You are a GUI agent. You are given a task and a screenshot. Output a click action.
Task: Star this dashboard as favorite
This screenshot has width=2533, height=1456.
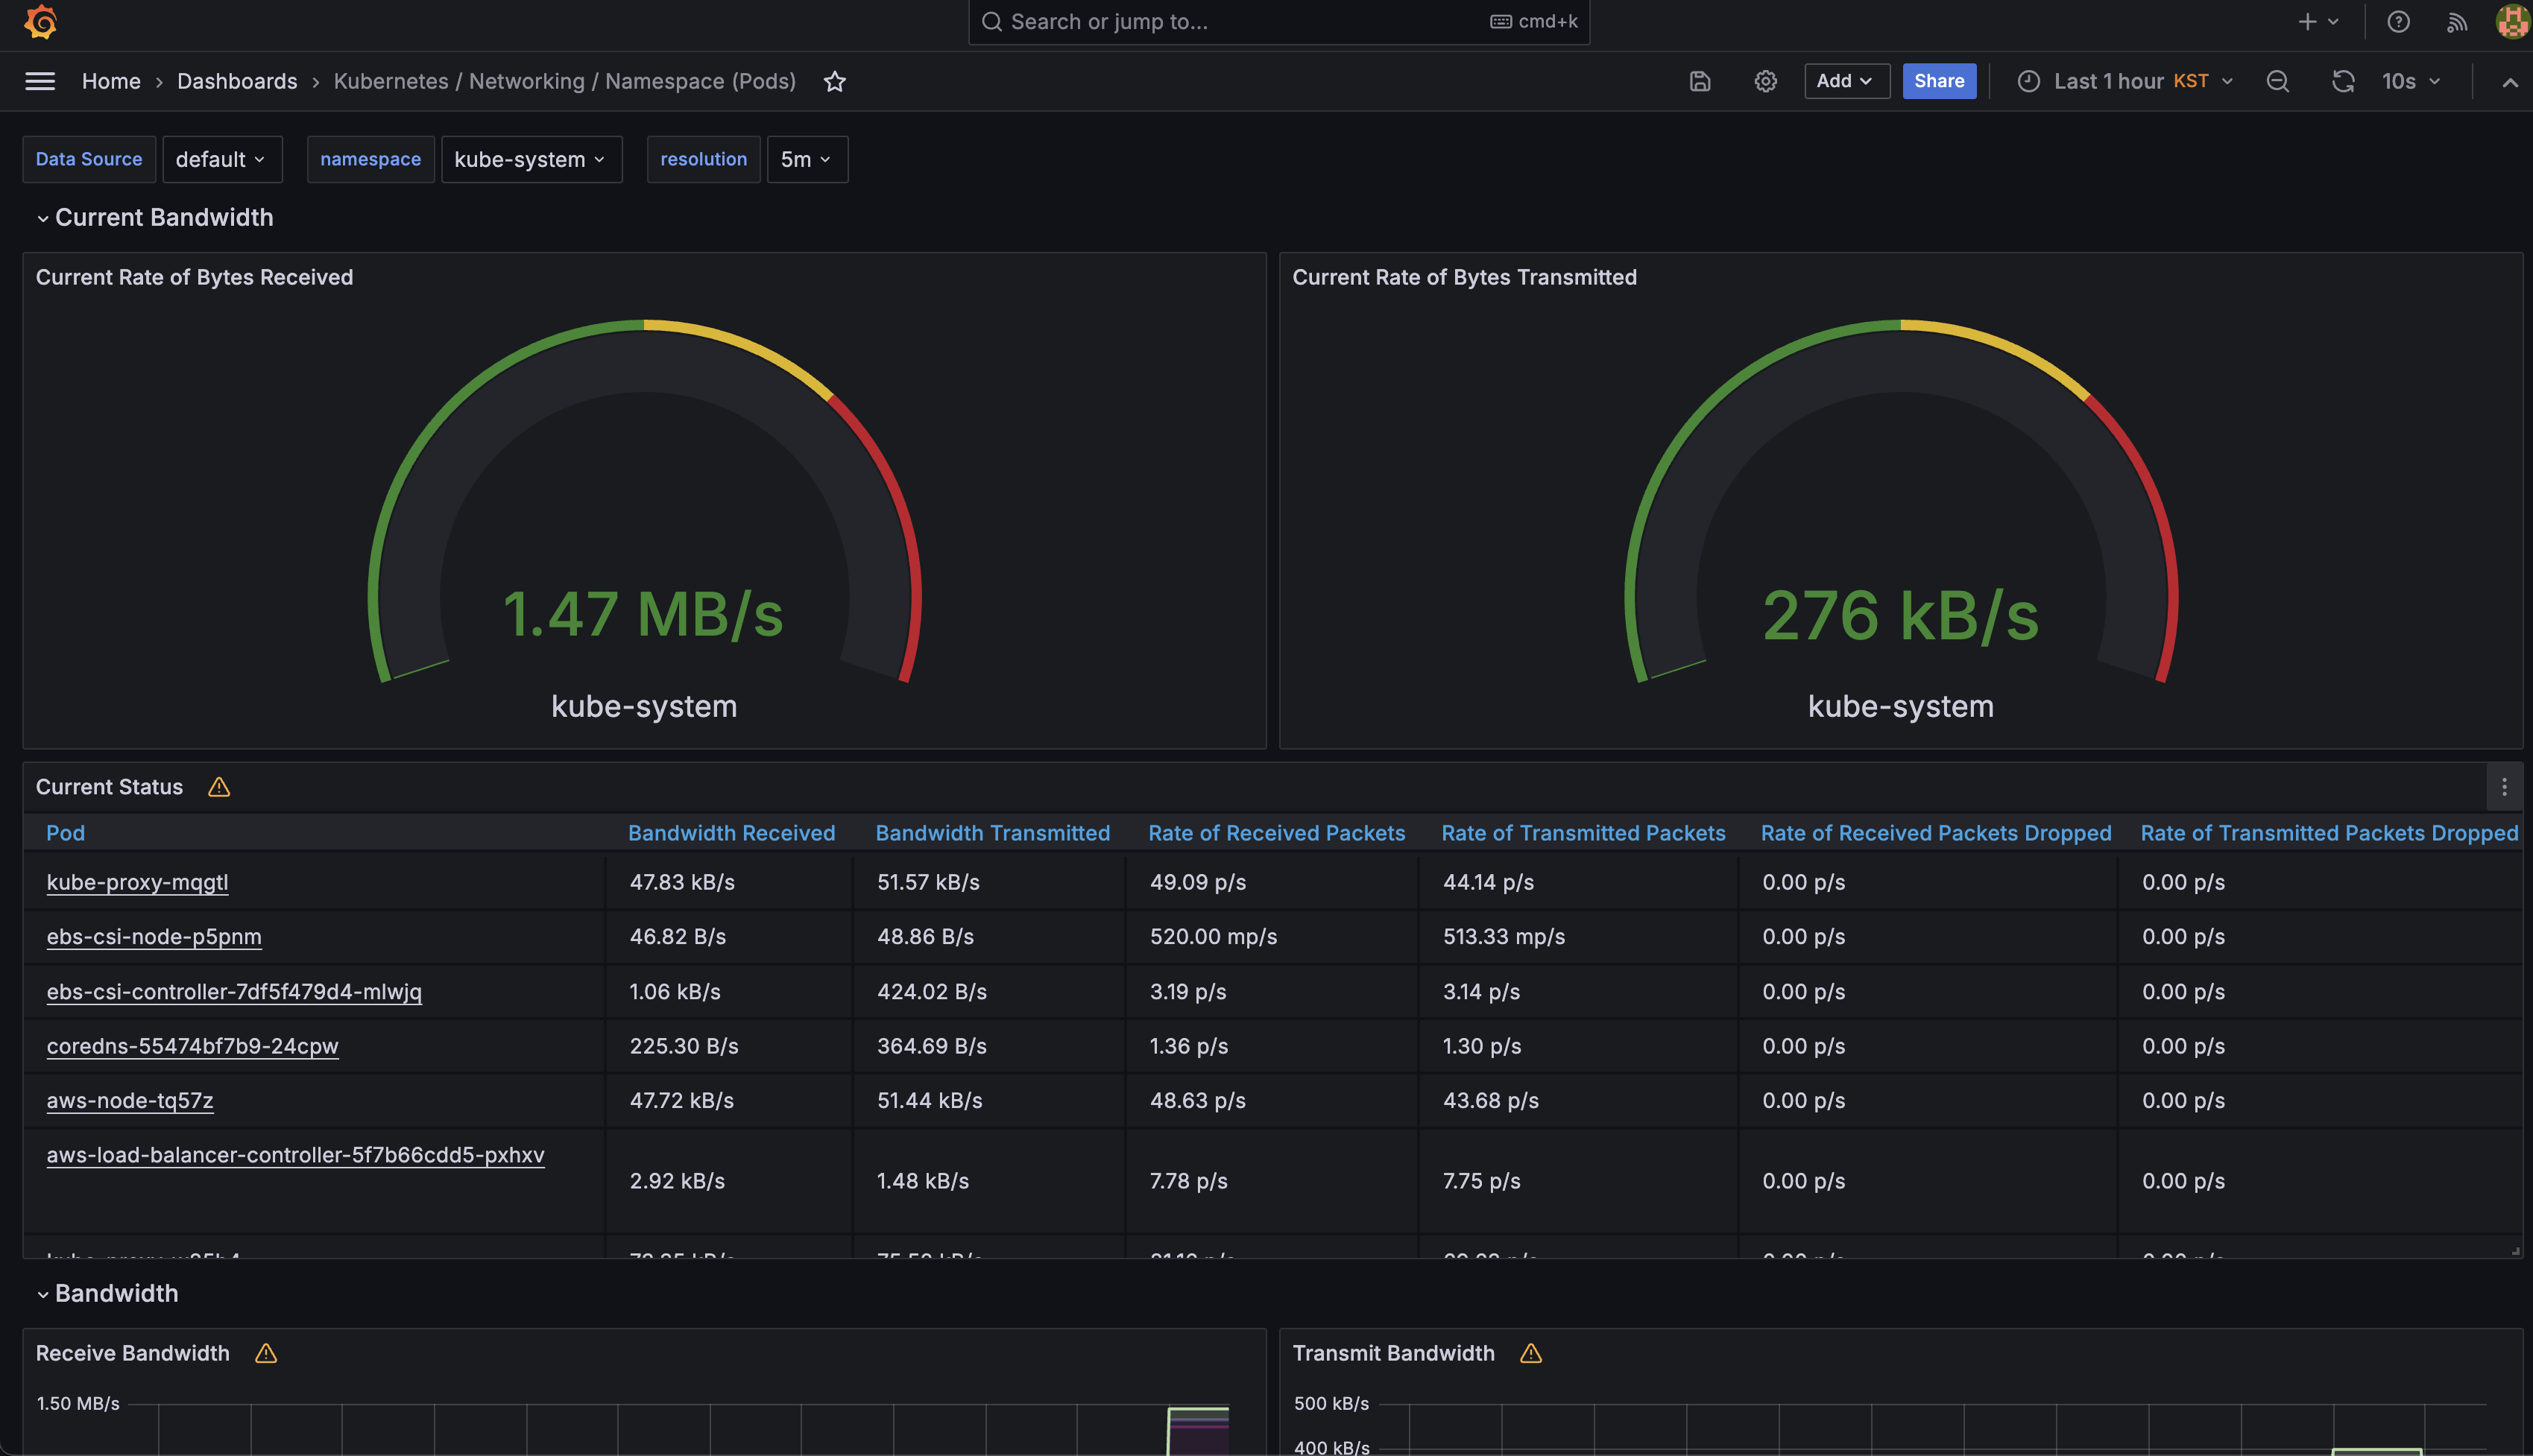coord(834,81)
